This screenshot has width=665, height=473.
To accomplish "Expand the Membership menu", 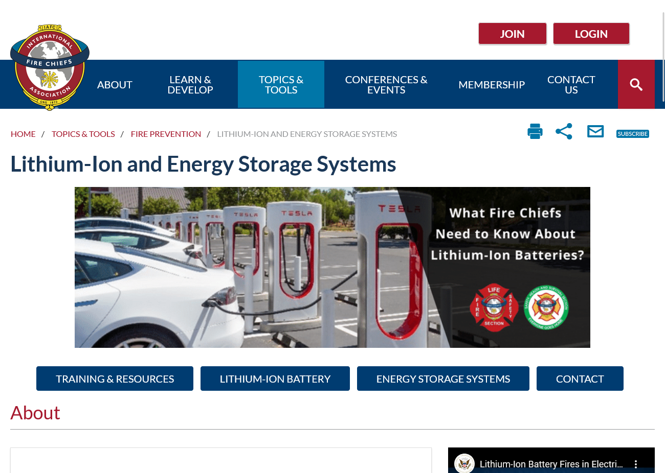I will [x=492, y=84].
